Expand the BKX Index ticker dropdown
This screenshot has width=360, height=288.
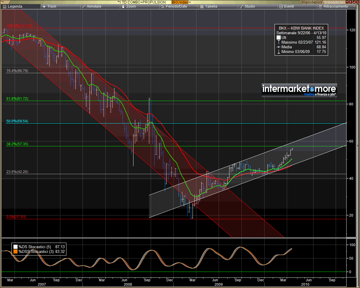[190, 2]
